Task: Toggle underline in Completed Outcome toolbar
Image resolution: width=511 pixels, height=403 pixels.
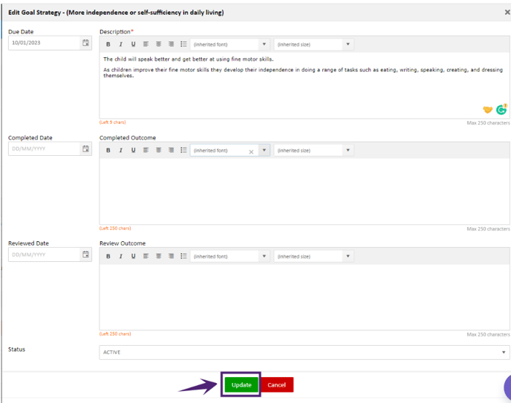Action: click(133, 151)
